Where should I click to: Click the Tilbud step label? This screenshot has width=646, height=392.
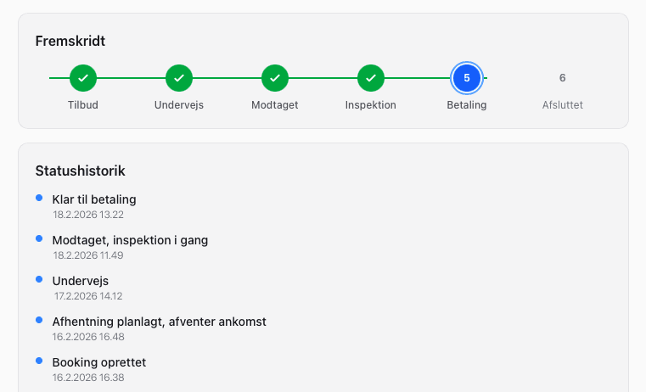[83, 105]
